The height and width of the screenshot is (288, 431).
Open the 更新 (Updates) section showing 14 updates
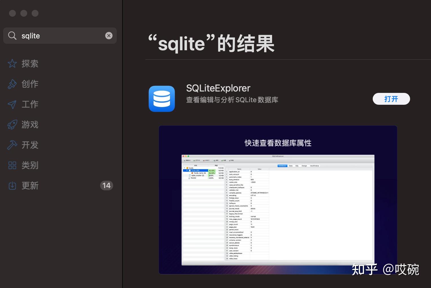tap(30, 186)
